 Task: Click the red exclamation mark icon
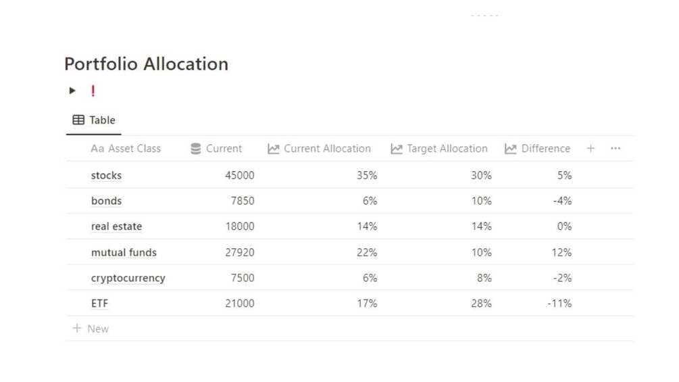[x=93, y=91]
